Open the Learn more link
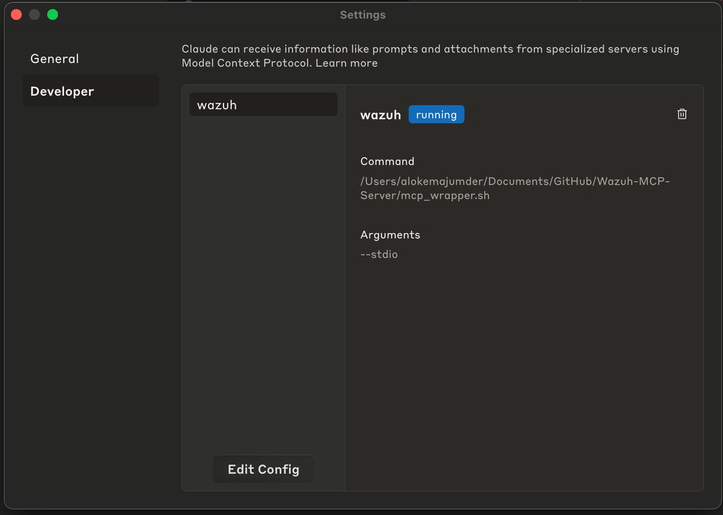723x515 pixels. pos(346,63)
